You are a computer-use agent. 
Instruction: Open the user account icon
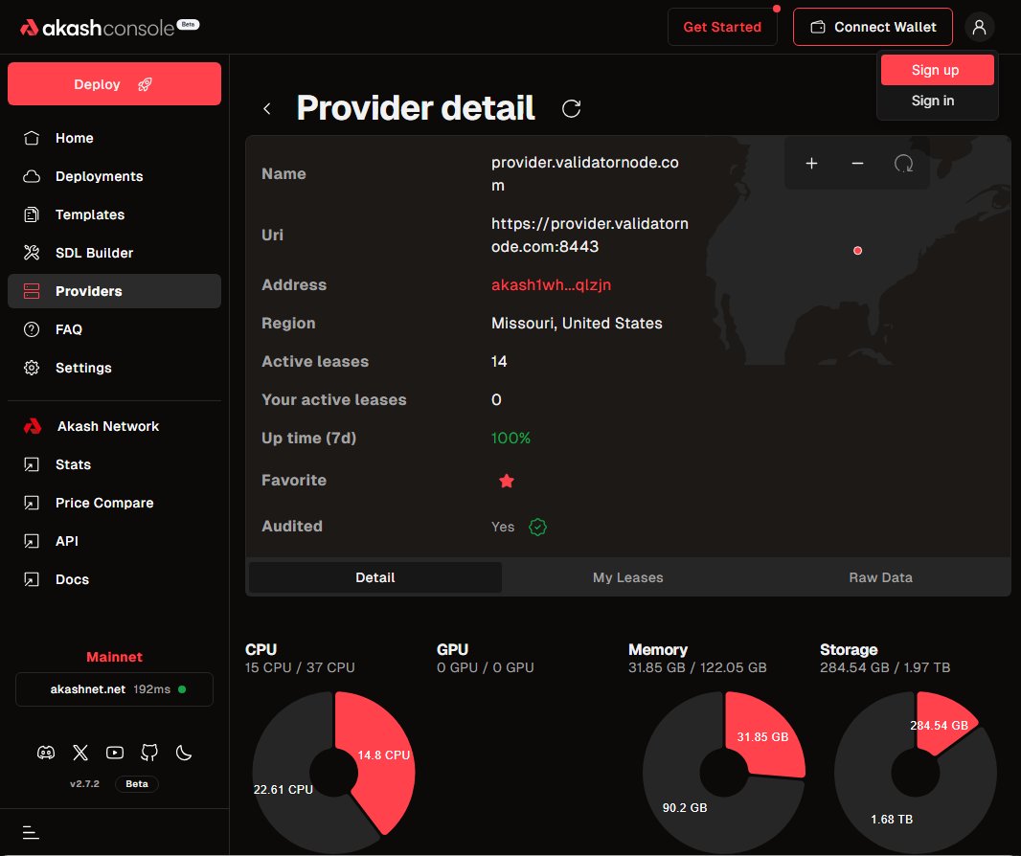(979, 28)
